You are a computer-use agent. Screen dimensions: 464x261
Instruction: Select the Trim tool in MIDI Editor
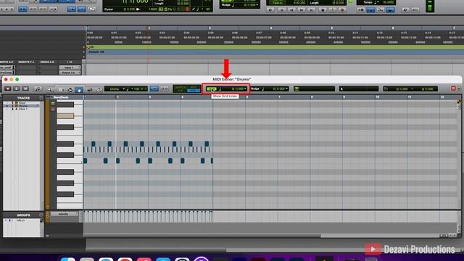[x=61, y=89]
